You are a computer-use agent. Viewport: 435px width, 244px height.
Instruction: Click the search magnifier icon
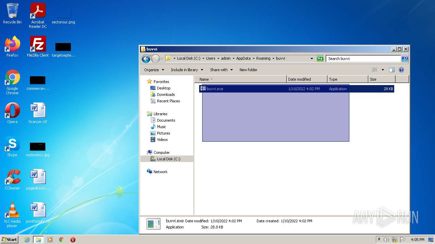pos(405,59)
